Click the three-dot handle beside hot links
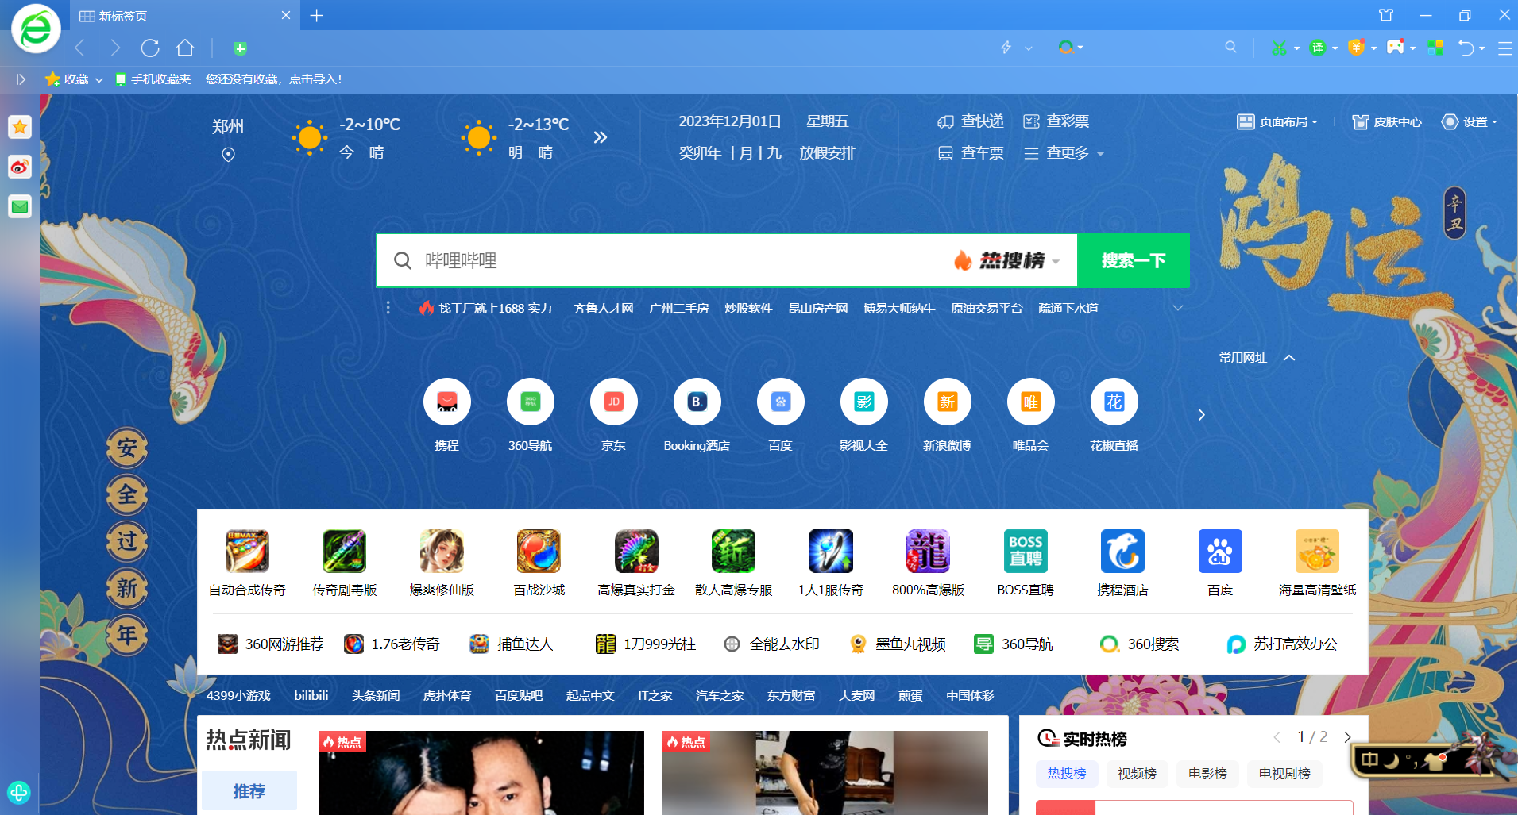Image resolution: width=1518 pixels, height=815 pixels. 388,308
